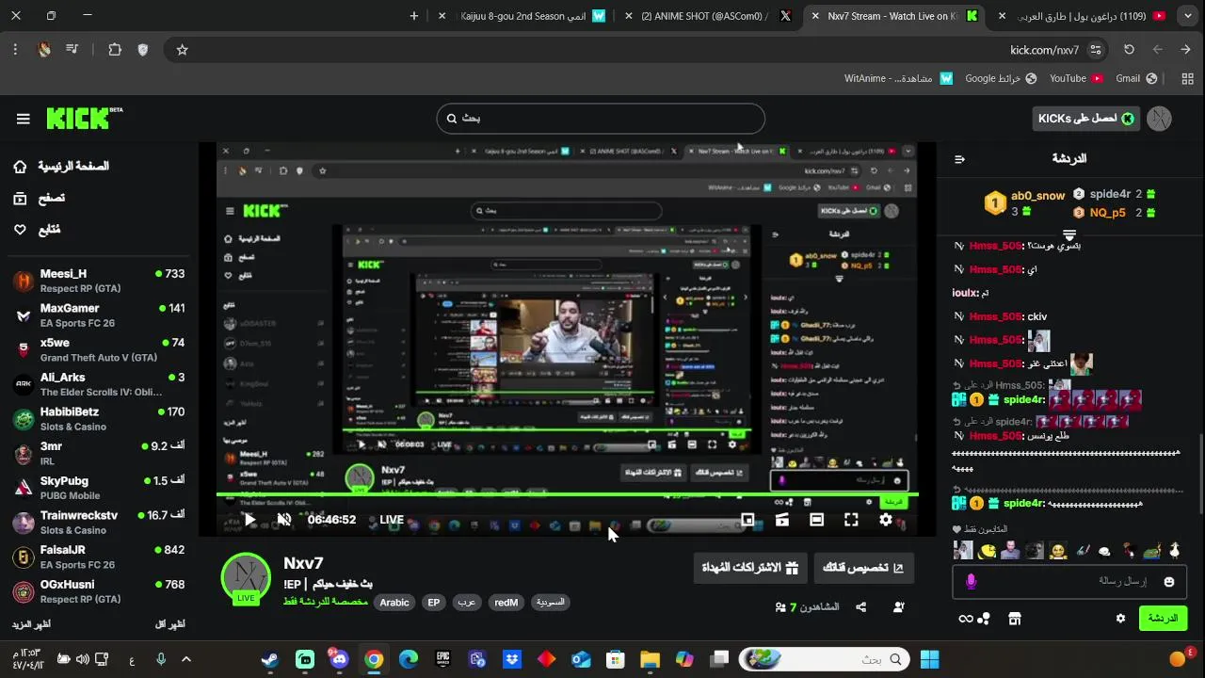Open browser extensions puzzle icon
1205x678 pixels.
(x=115, y=50)
